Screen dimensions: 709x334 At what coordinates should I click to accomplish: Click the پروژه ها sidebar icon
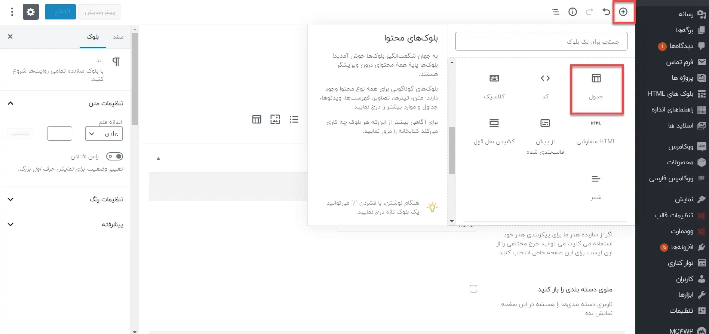tap(702, 78)
